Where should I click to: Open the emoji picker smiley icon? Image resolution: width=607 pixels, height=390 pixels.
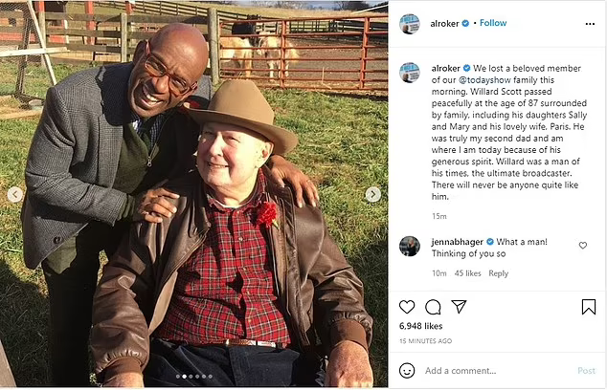coord(408,371)
